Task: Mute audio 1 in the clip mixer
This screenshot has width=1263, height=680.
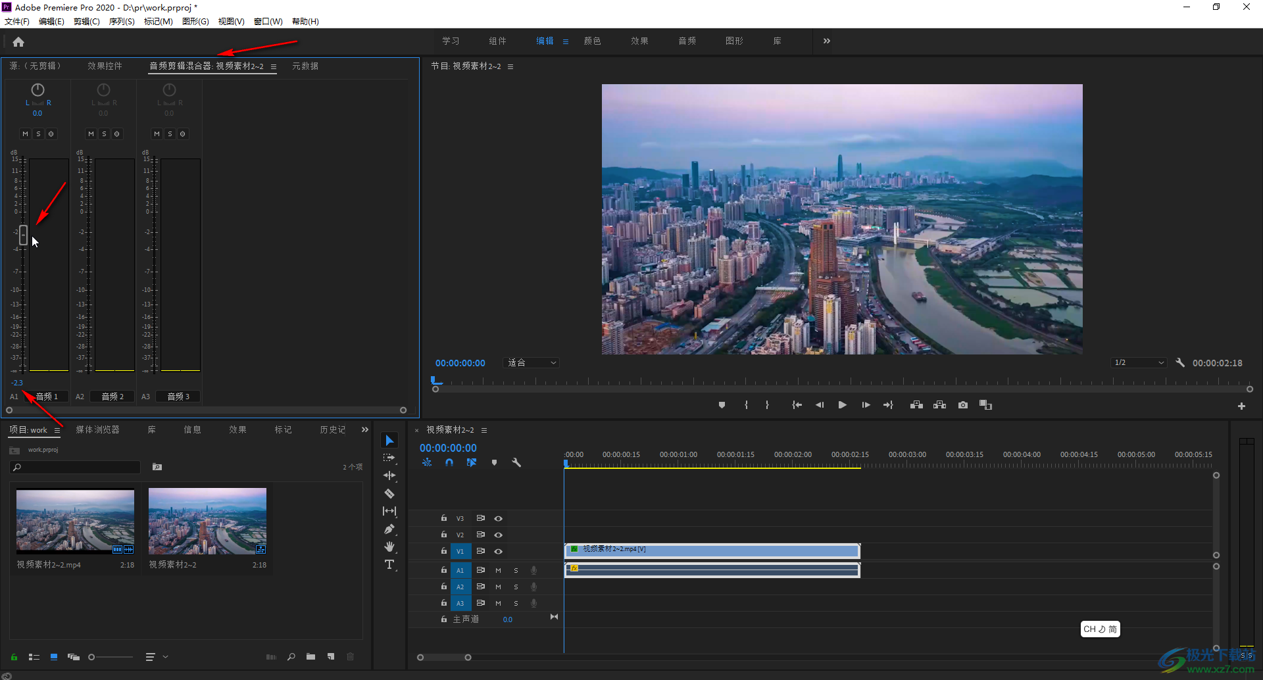Action: 25,134
